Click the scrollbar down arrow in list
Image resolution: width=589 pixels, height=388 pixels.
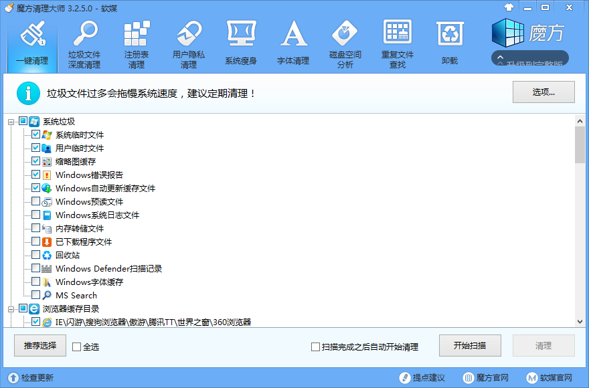[580, 322]
